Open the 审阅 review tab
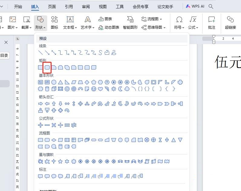The image size is (241, 191). (86, 7)
